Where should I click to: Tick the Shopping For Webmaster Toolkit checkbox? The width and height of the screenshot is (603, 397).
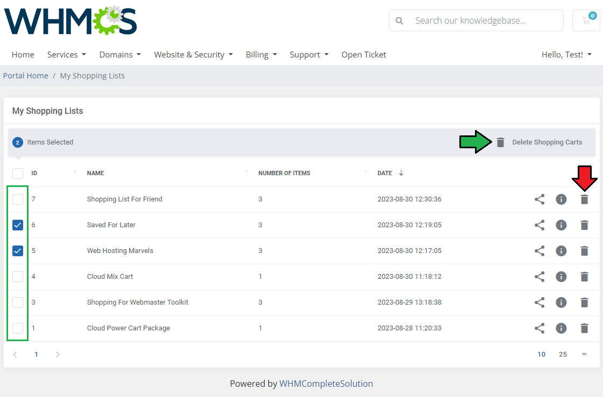pyautogui.click(x=18, y=302)
